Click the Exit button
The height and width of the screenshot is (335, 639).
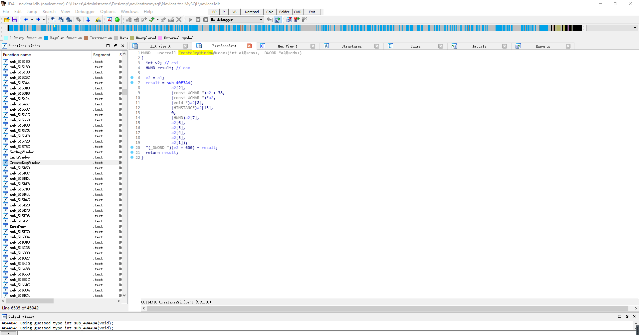[312, 12]
